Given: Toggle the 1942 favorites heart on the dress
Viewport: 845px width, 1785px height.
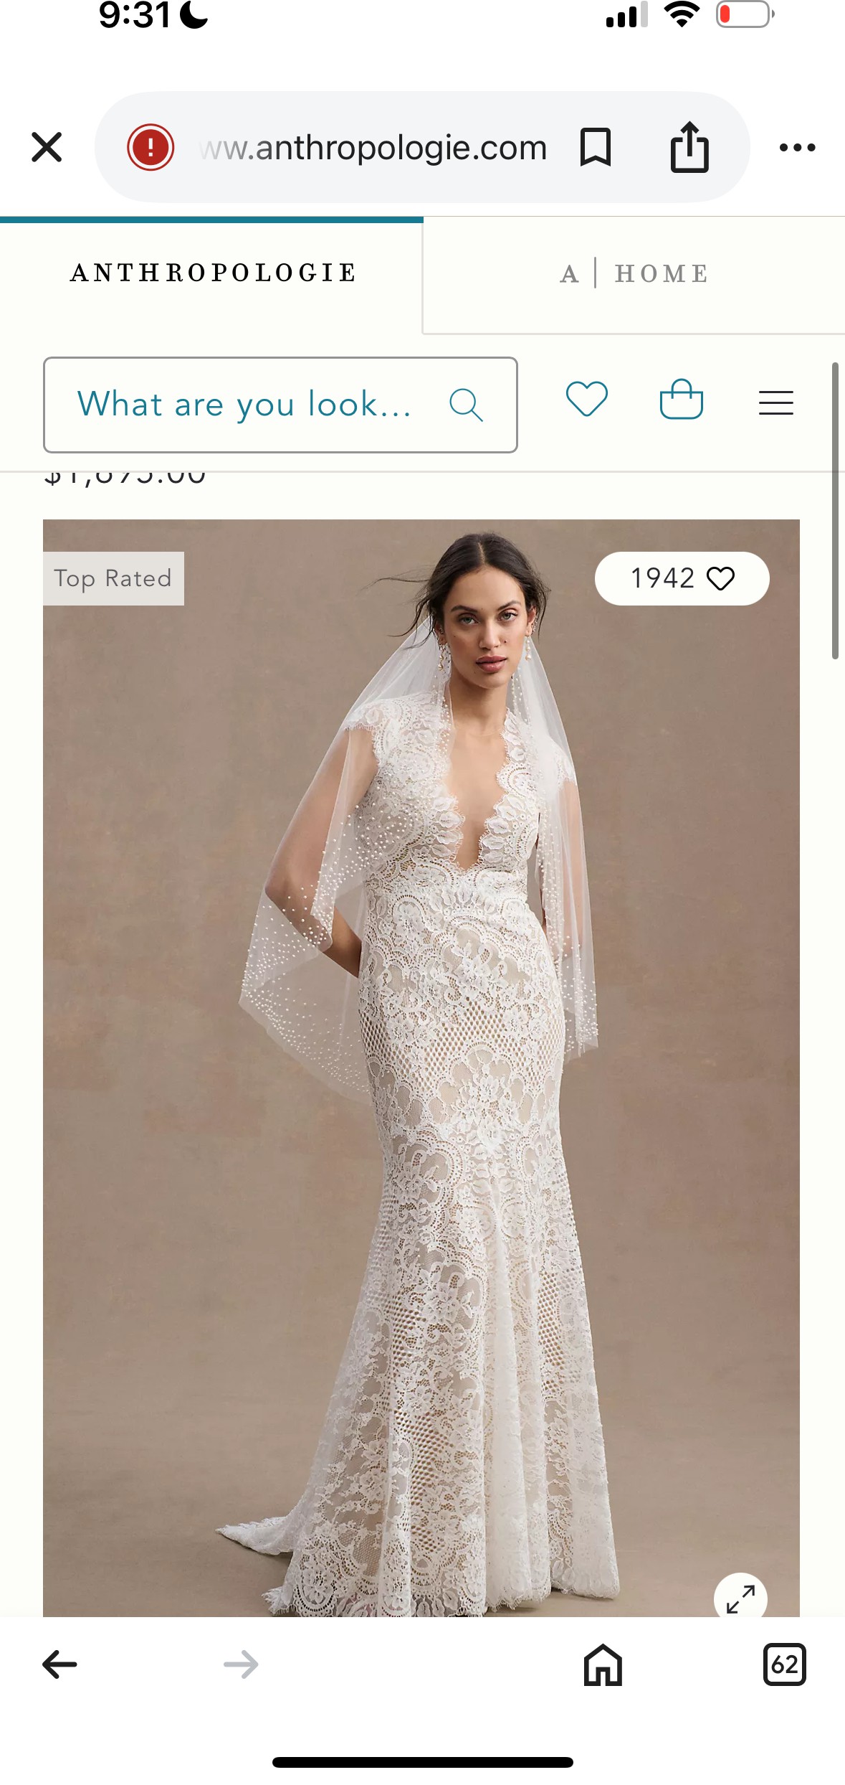Looking at the screenshot, I should pos(682,578).
